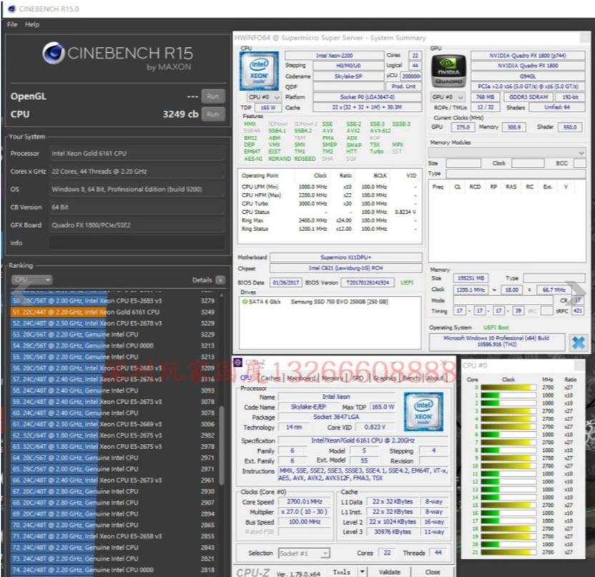Switch to the Bench tab in CPU-Z

click(411, 378)
